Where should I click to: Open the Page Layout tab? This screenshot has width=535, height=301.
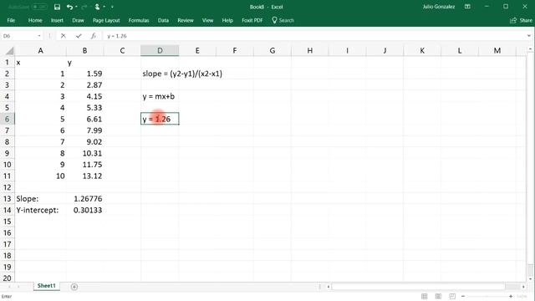[x=106, y=20]
